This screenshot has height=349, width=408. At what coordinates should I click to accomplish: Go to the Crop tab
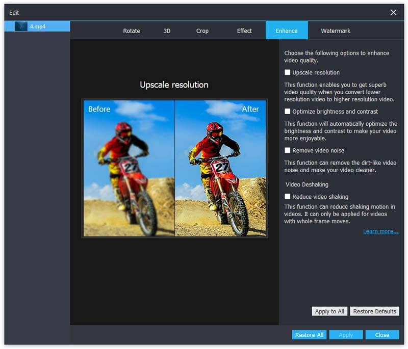click(202, 31)
